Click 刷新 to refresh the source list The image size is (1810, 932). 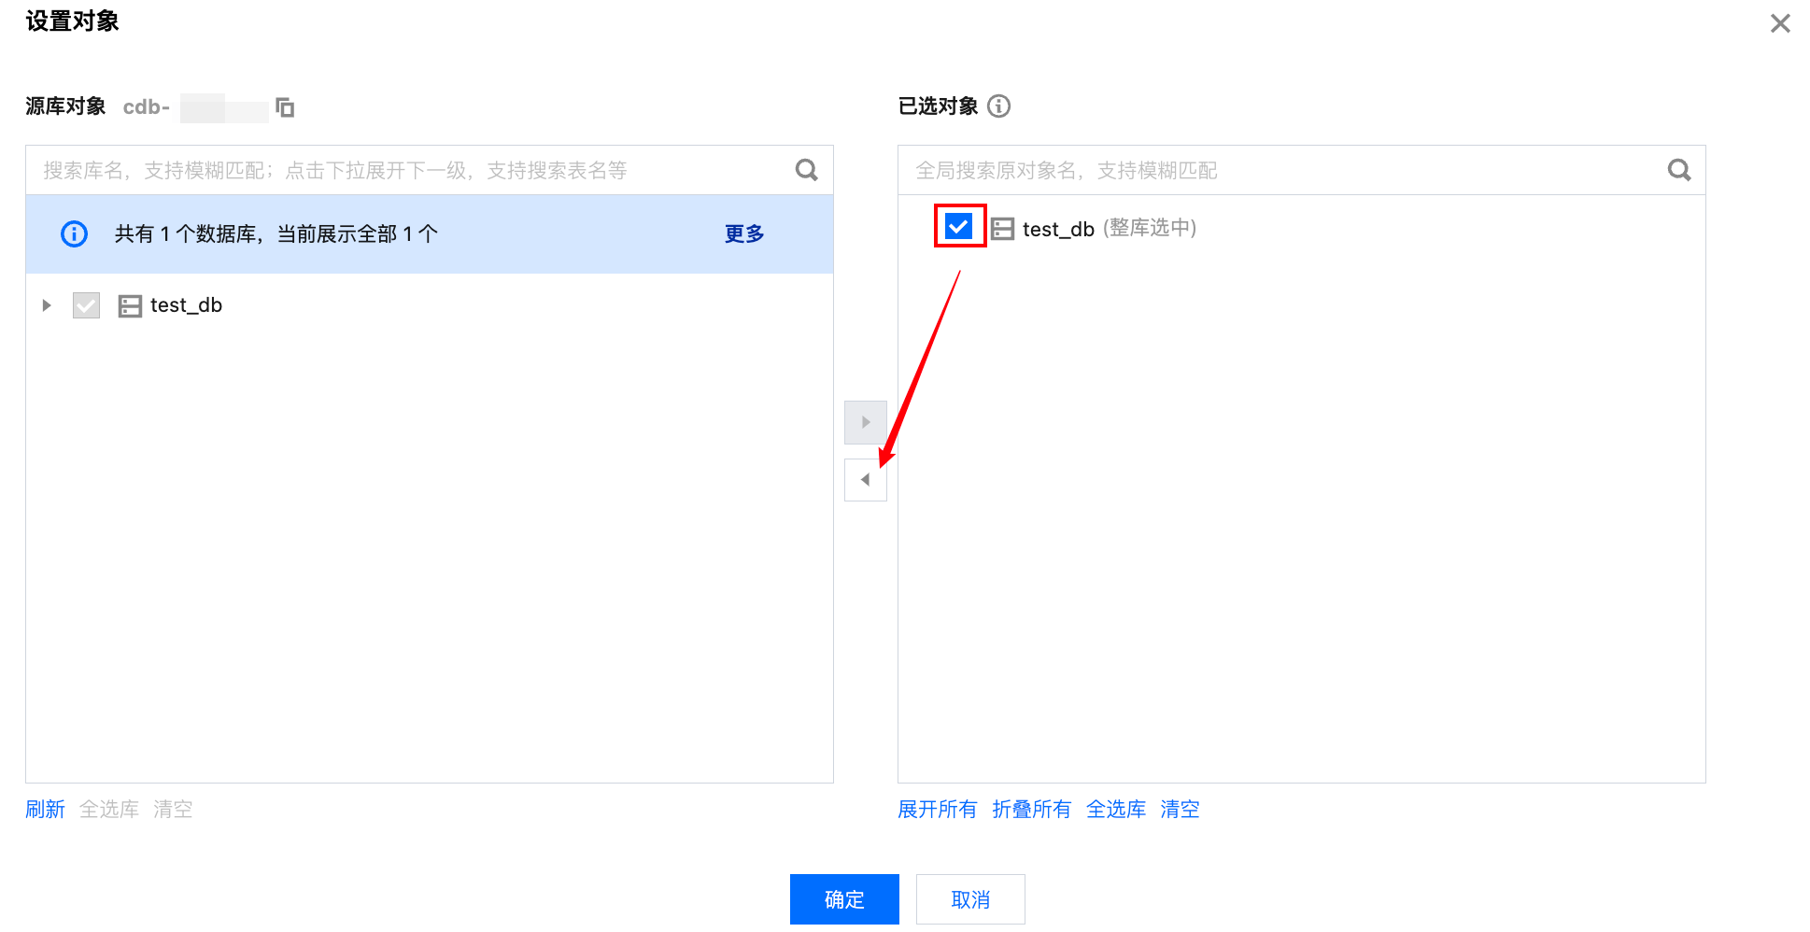tap(45, 809)
